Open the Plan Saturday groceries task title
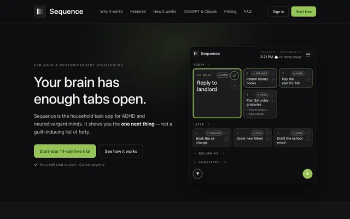The height and width of the screenshot is (219, 350). [x=258, y=102]
